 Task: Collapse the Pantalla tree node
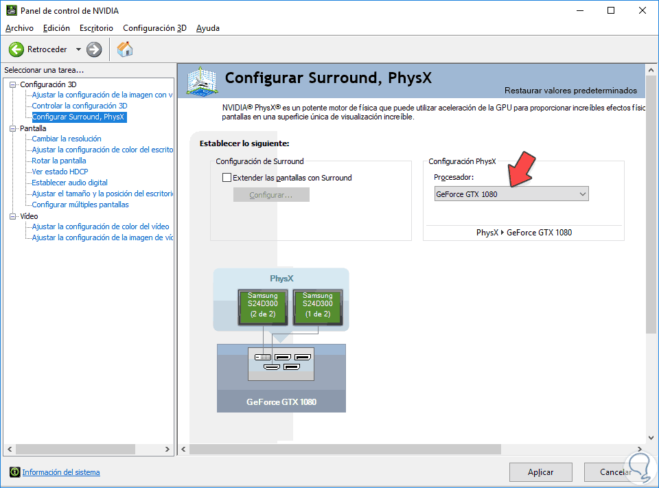tap(13, 128)
